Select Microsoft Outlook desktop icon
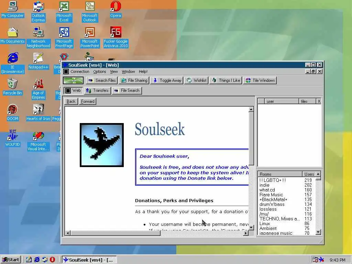 point(90,11)
